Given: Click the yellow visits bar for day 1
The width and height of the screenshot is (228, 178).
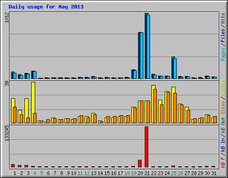Looking at the screenshot, I should click(12, 111).
